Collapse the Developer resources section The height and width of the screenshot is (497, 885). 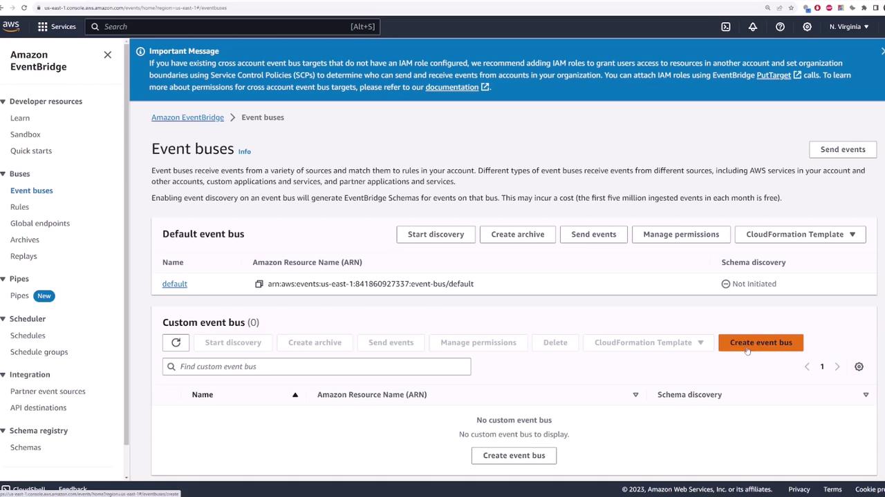coord(3,101)
